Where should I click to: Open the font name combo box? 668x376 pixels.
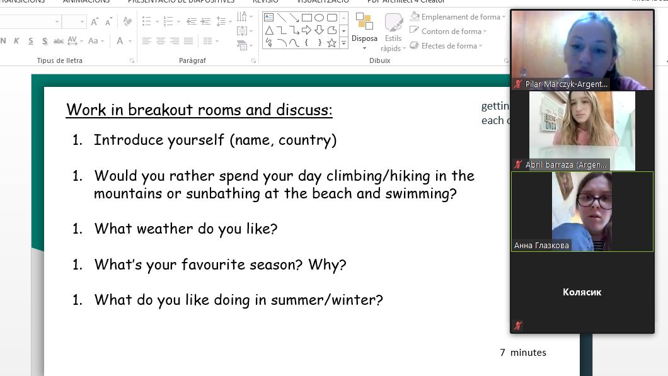pos(30,21)
